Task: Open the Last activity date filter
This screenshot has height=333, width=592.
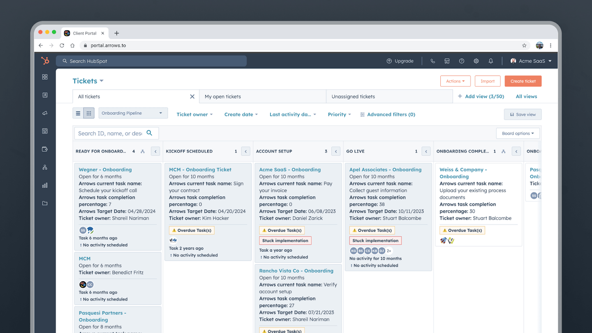Action: 293,114
